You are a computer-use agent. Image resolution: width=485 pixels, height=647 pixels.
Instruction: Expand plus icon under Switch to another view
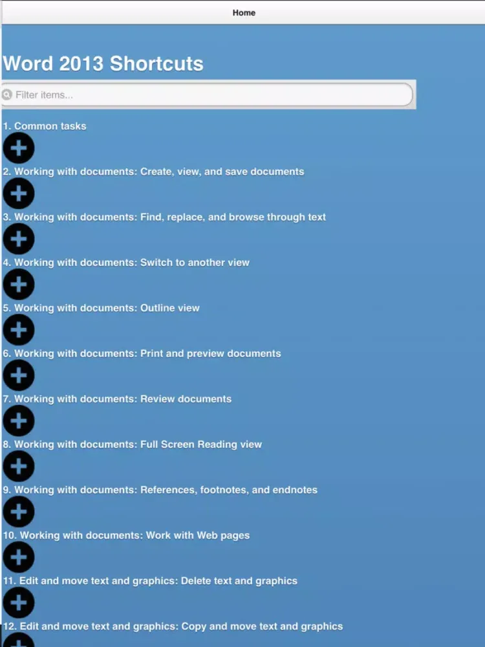click(x=19, y=284)
